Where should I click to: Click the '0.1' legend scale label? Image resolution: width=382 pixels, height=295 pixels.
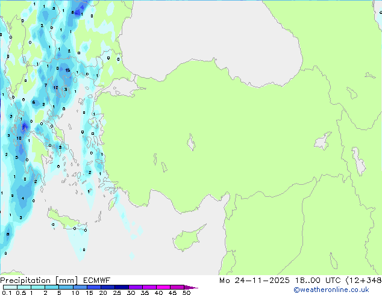pyautogui.click(x=7, y=293)
